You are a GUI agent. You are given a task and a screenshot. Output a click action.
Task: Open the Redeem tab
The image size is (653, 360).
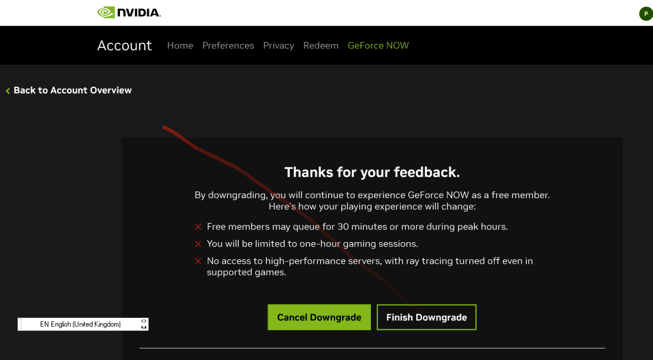click(x=320, y=46)
